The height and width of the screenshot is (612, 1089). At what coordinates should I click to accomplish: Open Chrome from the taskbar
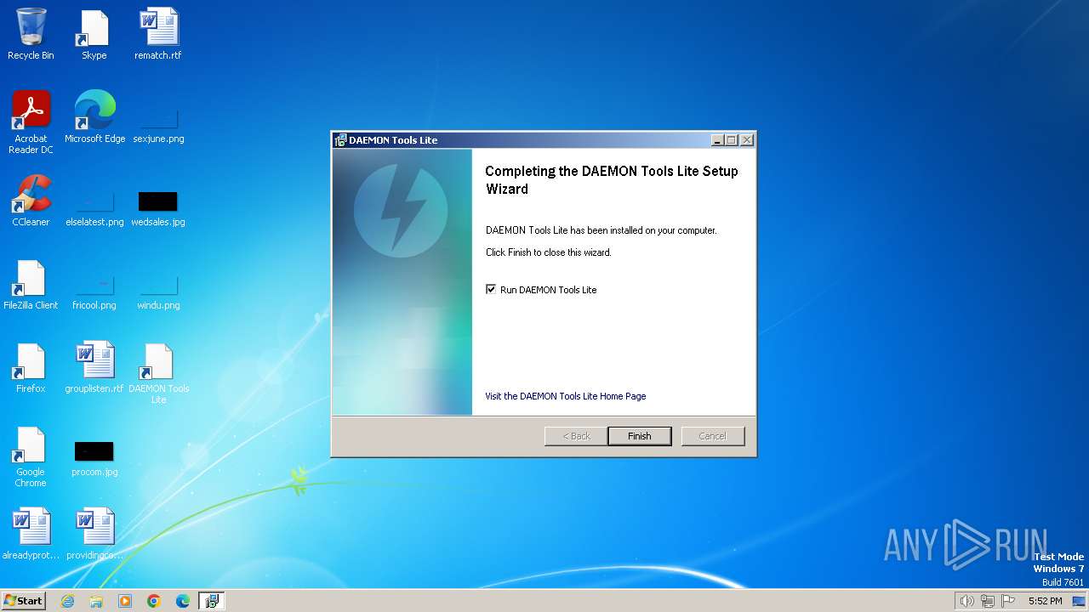click(x=154, y=601)
